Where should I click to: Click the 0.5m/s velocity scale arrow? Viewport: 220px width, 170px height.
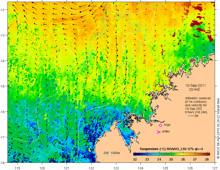pyautogui.click(x=193, y=116)
